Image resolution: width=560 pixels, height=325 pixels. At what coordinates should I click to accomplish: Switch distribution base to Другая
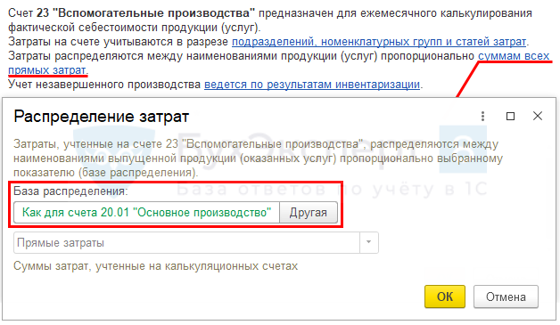tap(309, 213)
